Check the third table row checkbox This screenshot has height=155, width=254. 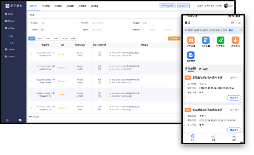31,81
